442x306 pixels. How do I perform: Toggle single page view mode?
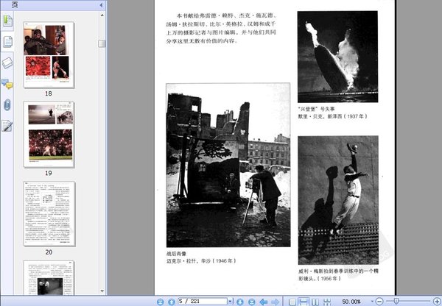click(292, 302)
